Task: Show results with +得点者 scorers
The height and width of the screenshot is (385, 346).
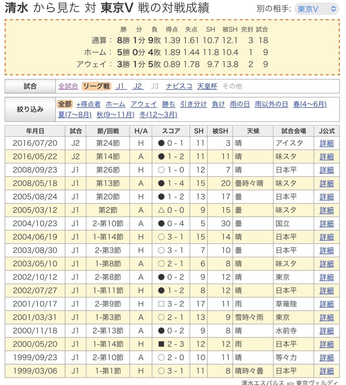Action: coord(88,104)
